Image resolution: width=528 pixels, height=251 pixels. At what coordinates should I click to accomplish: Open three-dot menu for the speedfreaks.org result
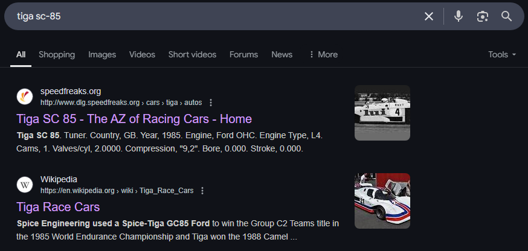[x=211, y=103]
